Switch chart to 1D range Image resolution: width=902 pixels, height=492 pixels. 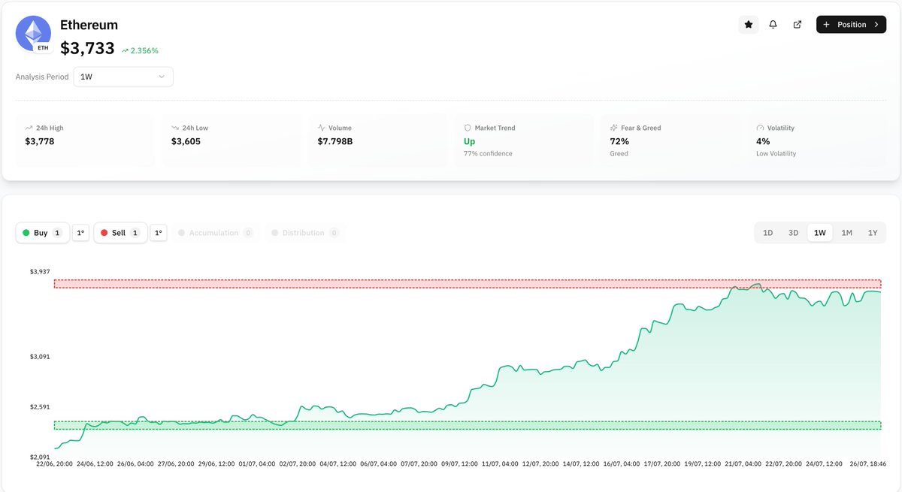pyautogui.click(x=768, y=233)
